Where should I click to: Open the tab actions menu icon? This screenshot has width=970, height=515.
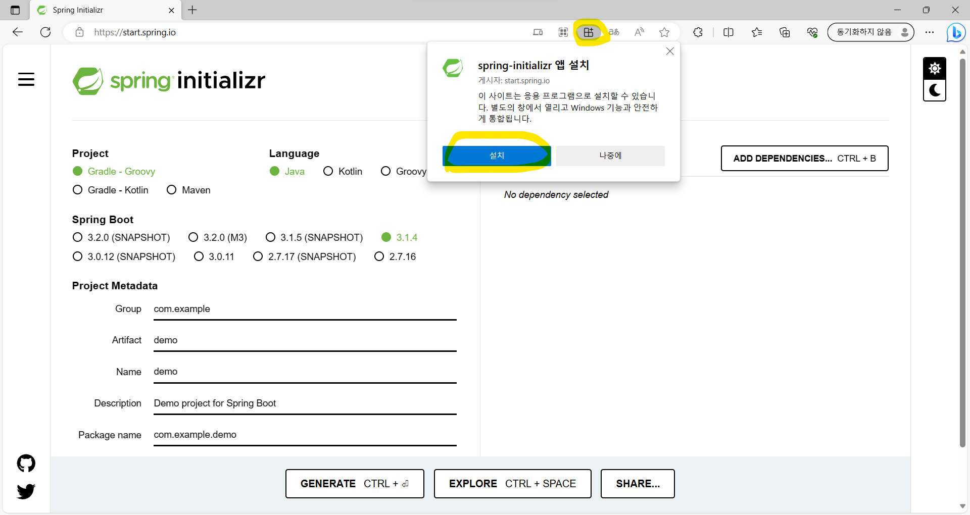tap(15, 10)
